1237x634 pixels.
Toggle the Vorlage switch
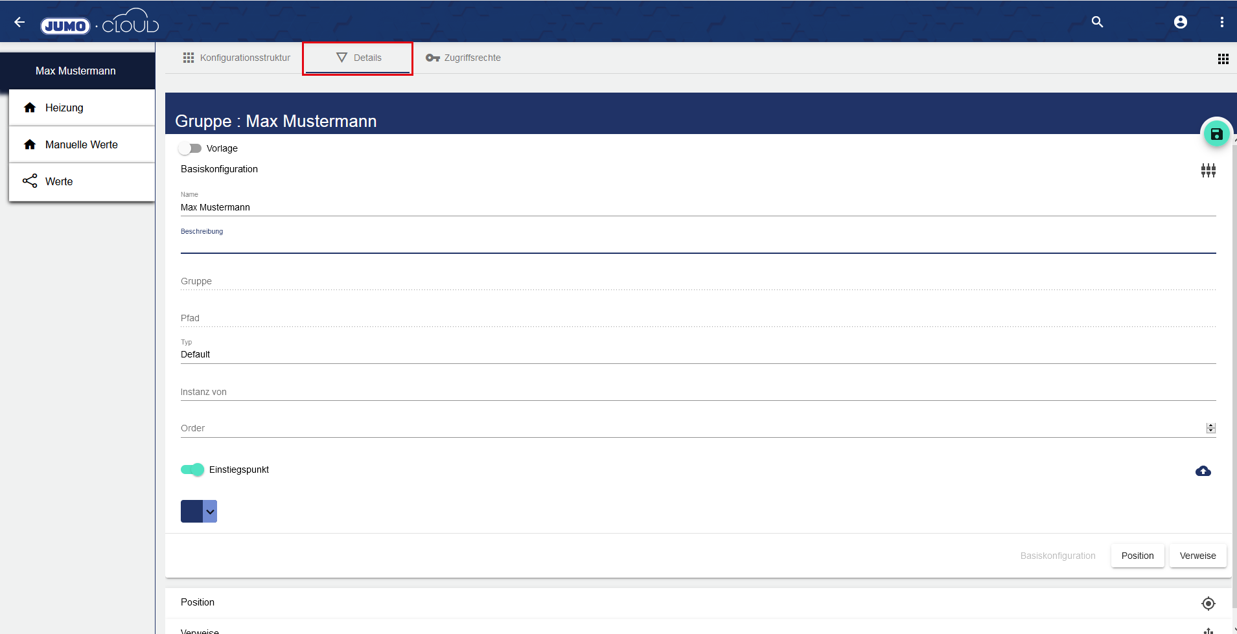[x=190, y=148]
